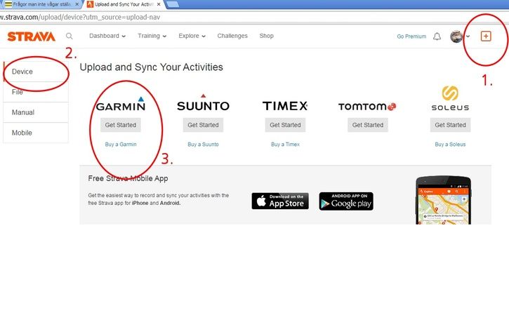This screenshot has width=509, height=320.
Task: Click the Suunto logo
Action: tap(203, 103)
